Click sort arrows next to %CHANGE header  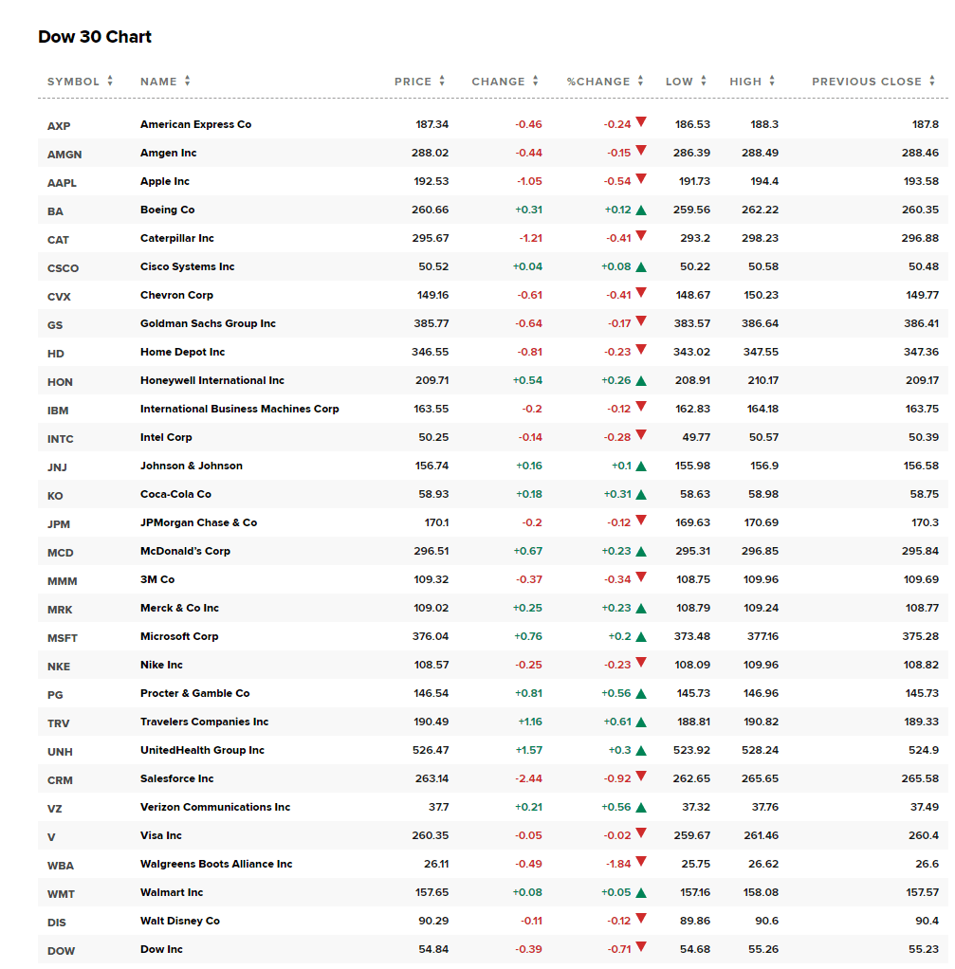641,82
